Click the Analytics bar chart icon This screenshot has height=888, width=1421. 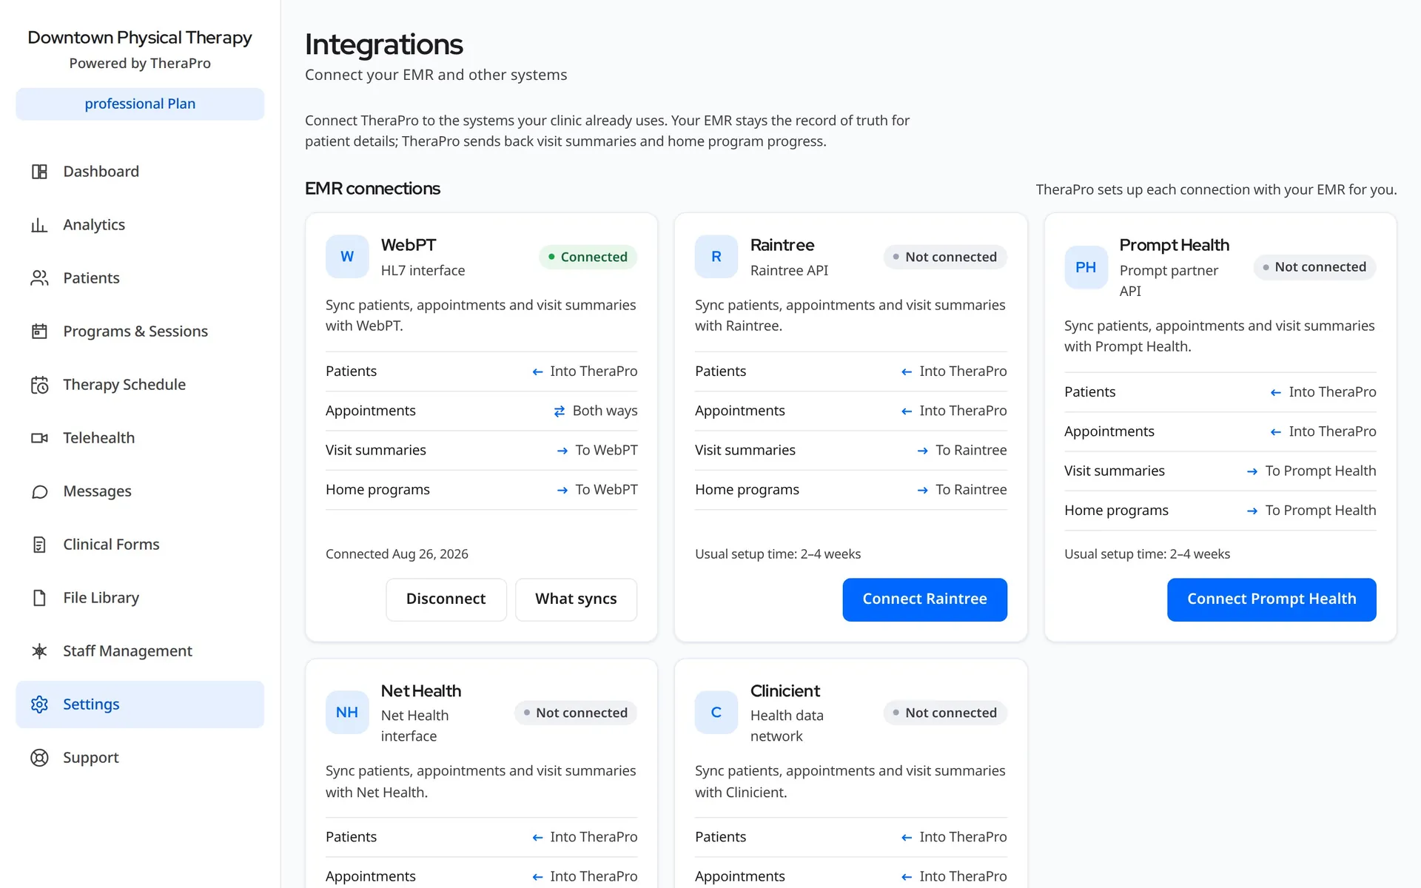pos(39,225)
